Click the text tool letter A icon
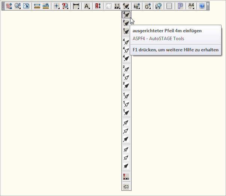 click(87, 6)
